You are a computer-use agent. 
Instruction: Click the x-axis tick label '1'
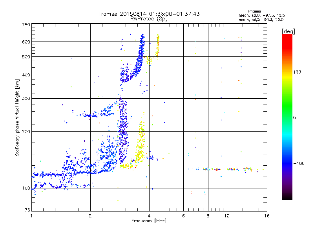(31, 216)
